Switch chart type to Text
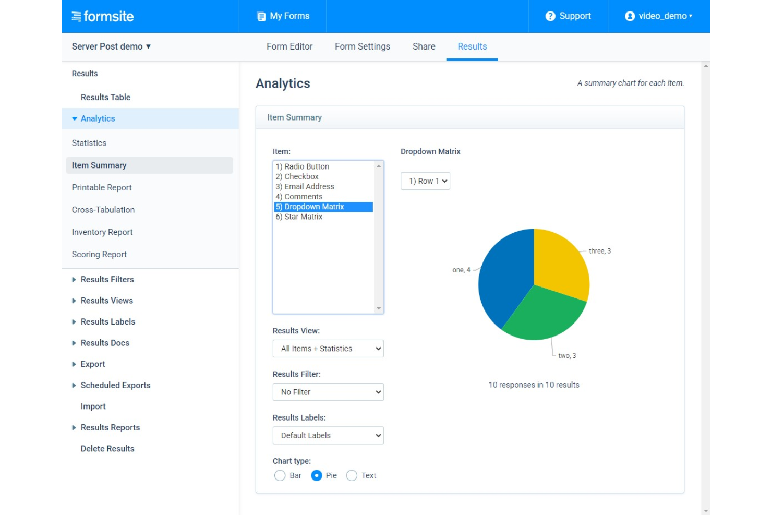The width and height of the screenshot is (772, 515). 351,475
